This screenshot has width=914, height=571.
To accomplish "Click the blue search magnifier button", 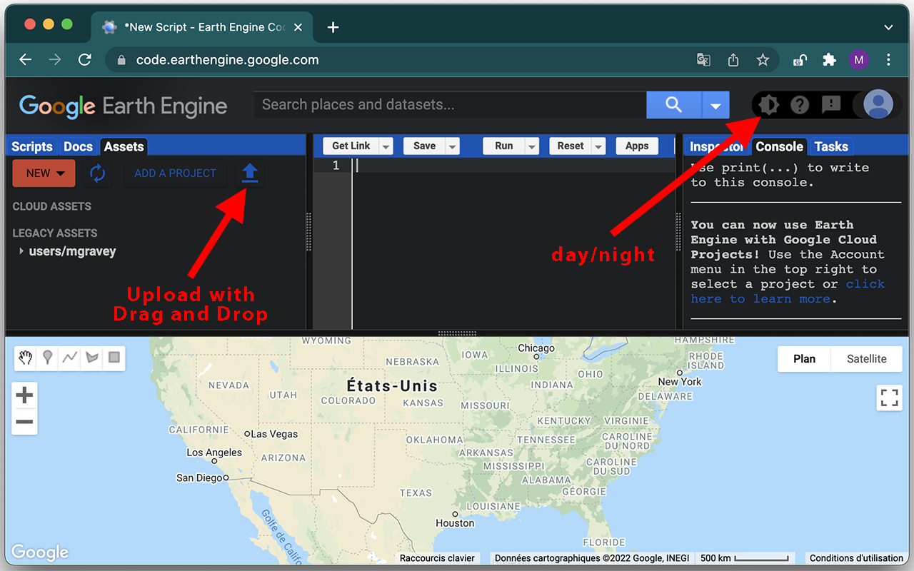I will [x=673, y=105].
